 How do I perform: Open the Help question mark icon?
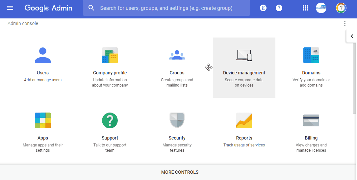tap(279, 8)
